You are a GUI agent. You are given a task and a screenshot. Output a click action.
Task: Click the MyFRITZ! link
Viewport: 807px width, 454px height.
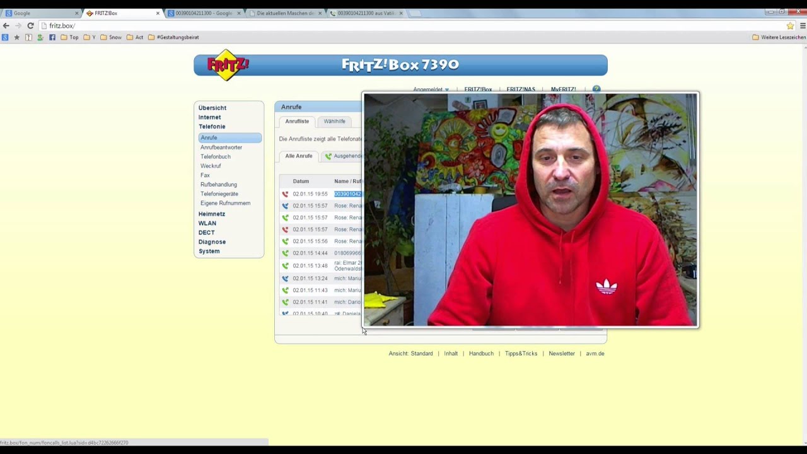[563, 90]
